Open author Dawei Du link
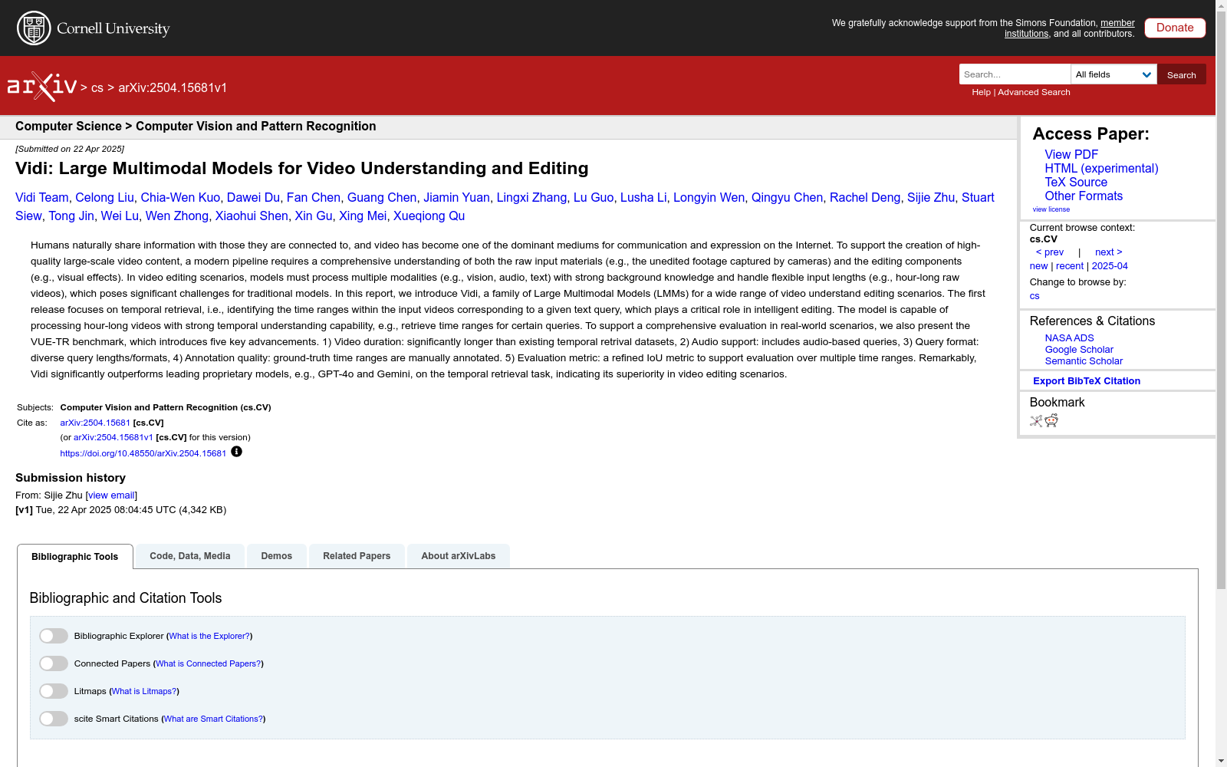Screen dimensions: 1227x767 point(253,198)
